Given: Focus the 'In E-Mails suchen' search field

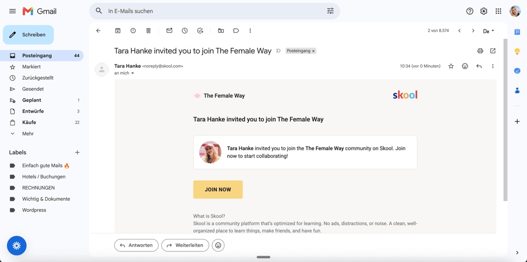Looking at the screenshot, I should [x=215, y=11].
